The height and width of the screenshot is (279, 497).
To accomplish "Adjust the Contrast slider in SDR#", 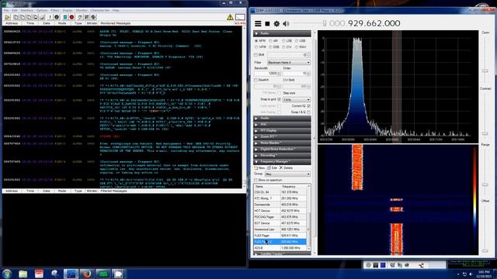I will [x=485, y=134].
